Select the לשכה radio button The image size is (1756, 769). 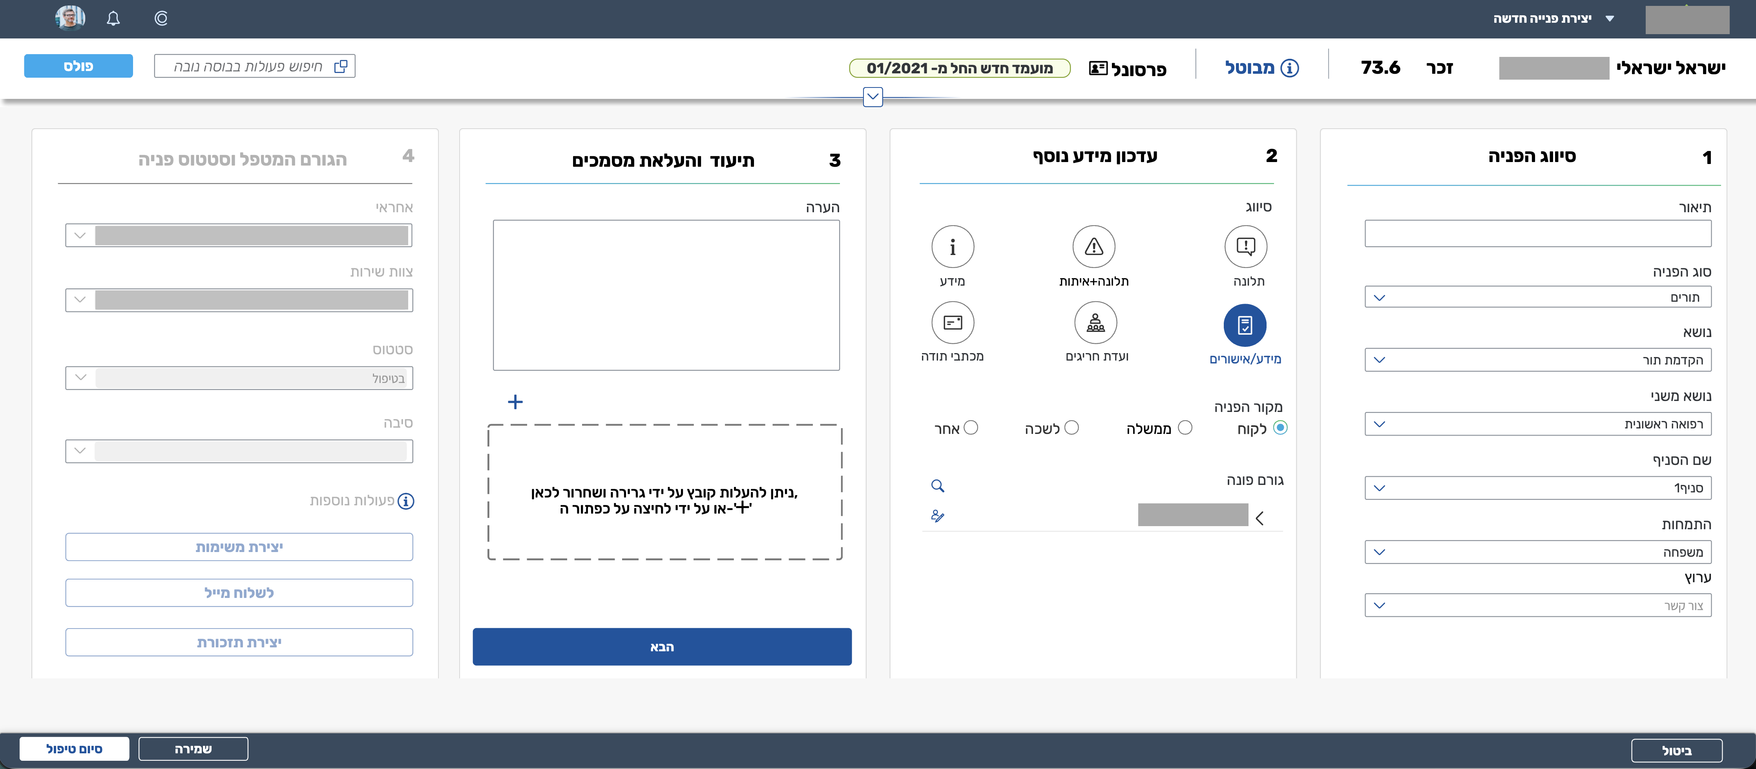click(x=1071, y=428)
